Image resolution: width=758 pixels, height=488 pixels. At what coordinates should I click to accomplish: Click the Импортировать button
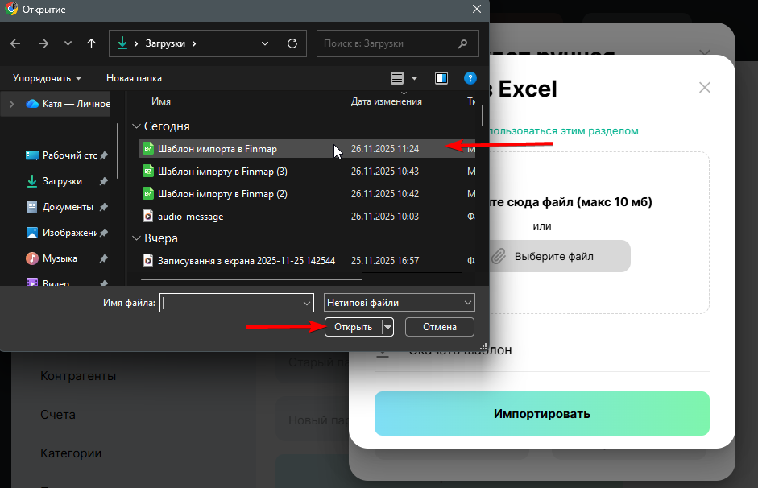(541, 414)
